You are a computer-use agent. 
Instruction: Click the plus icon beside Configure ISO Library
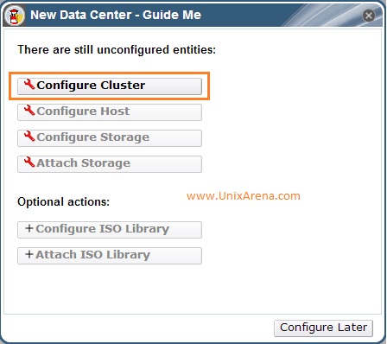[x=29, y=228]
